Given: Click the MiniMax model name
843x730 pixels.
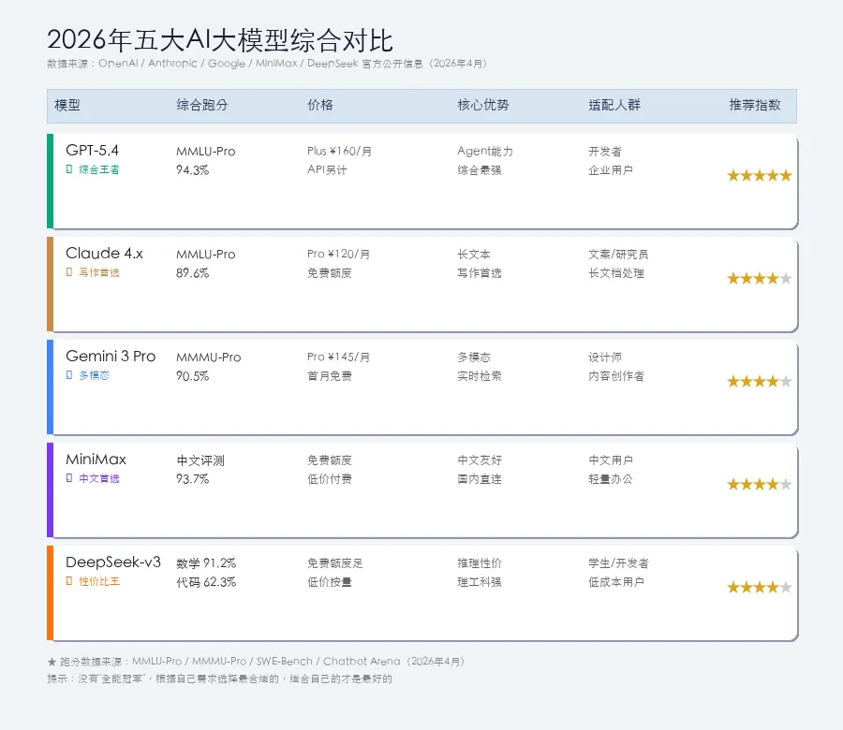Looking at the screenshot, I should 96,459.
